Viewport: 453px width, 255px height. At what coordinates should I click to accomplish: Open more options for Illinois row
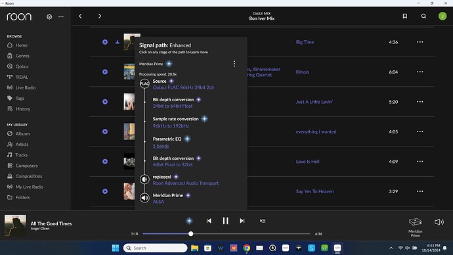coord(420,72)
